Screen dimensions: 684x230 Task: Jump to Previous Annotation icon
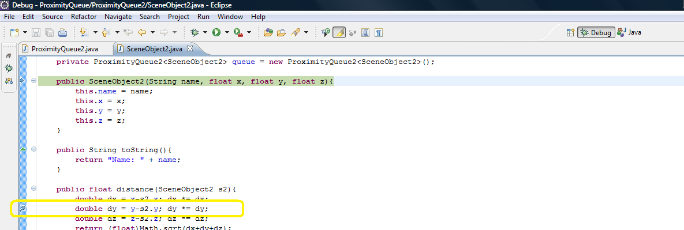click(106, 32)
